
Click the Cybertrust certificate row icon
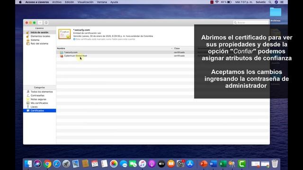point(62,56)
